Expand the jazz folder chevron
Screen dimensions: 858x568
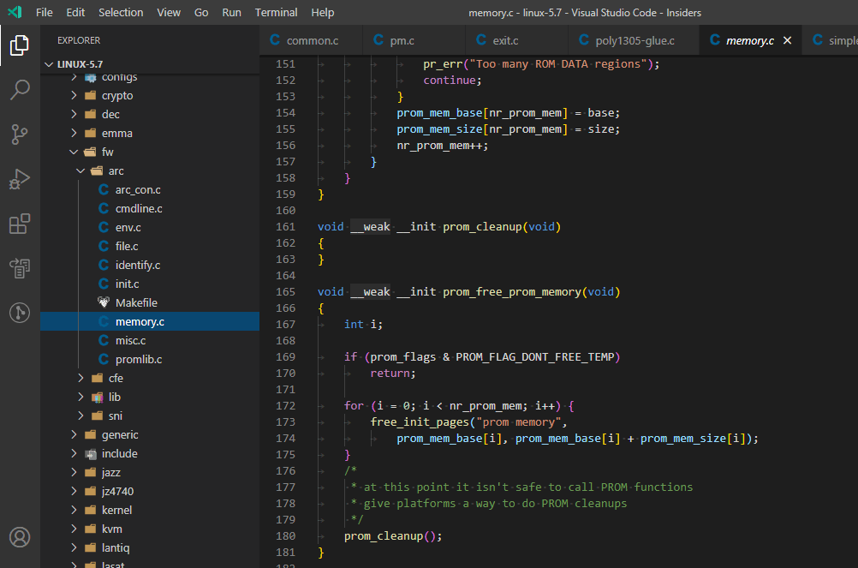[x=74, y=472]
